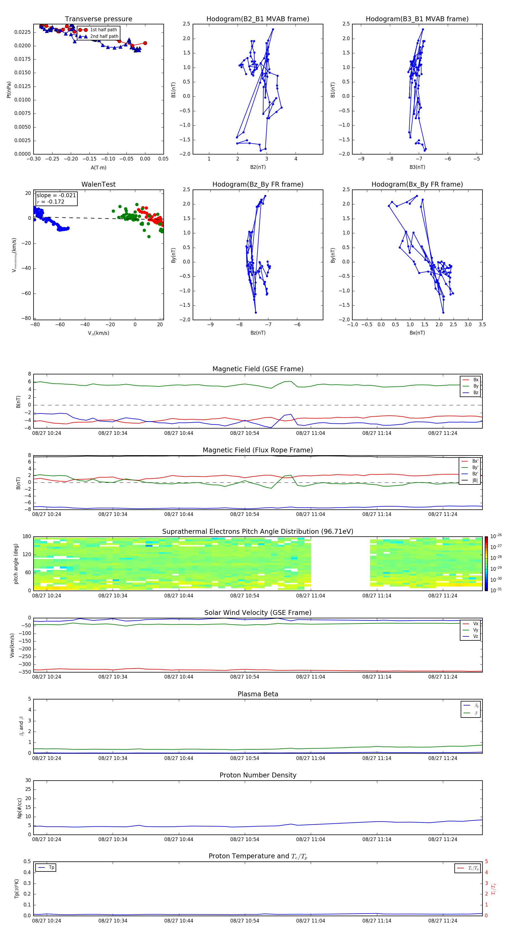This screenshot has height=946, width=516.
Task: Click the Bz' entry in Flux Rope legend
Action: click(x=470, y=474)
